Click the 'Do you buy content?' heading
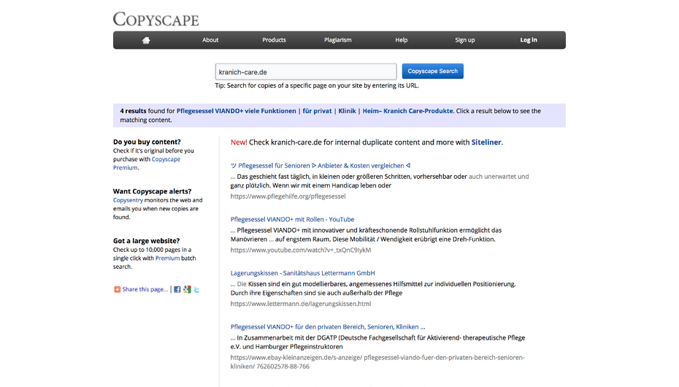The image size is (679, 387). [147, 142]
